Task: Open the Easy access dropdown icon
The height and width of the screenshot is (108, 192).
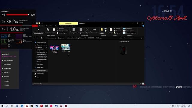Action: point(105,31)
